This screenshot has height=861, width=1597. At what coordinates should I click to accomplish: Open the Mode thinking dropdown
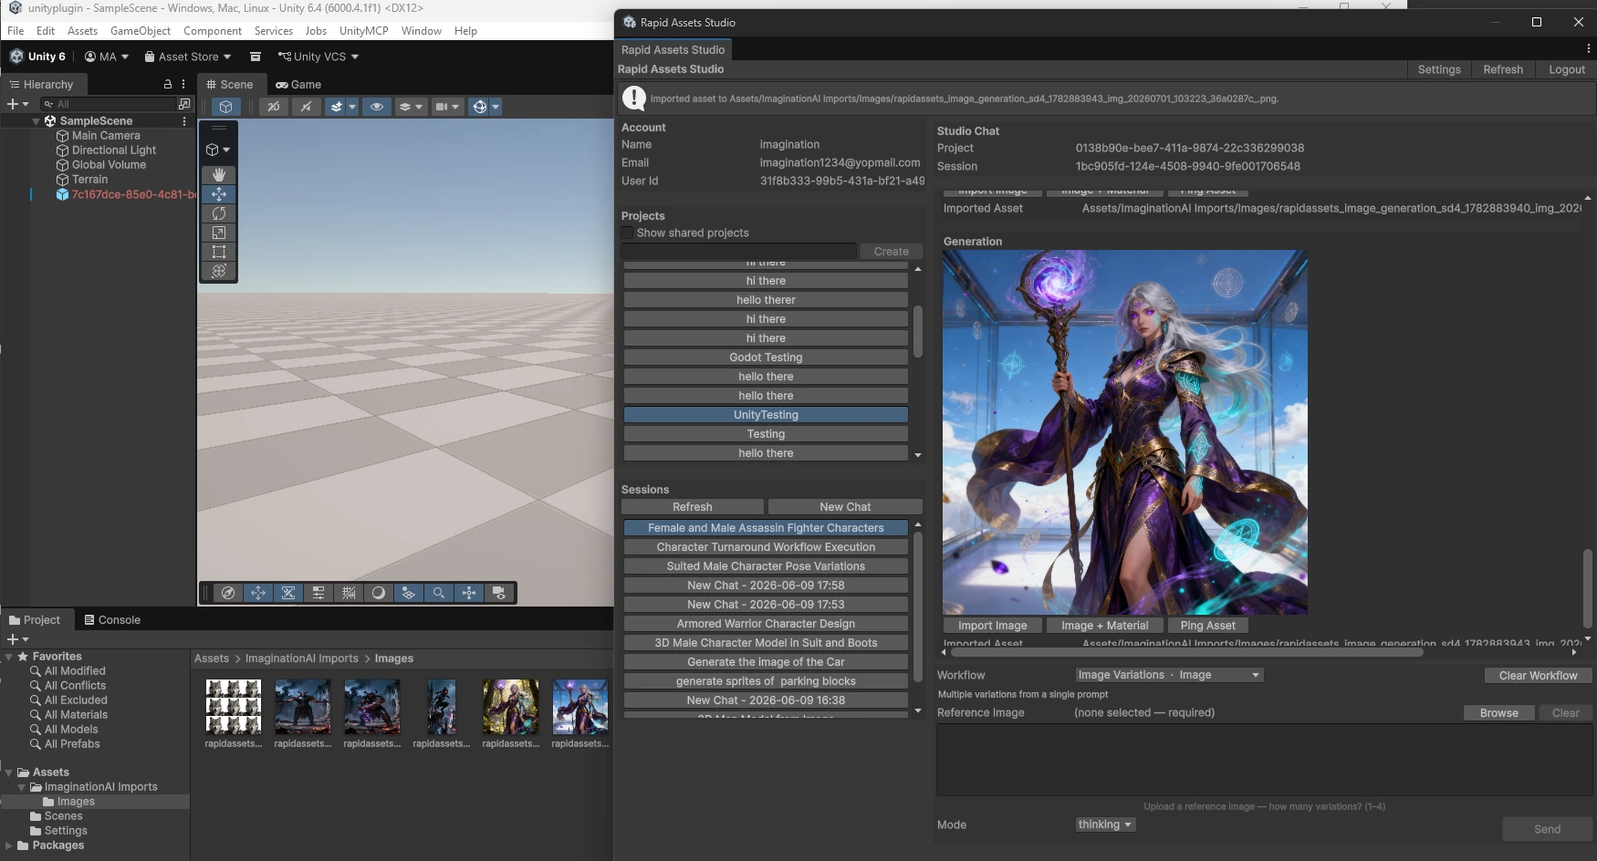pyautogui.click(x=1105, y=825)
